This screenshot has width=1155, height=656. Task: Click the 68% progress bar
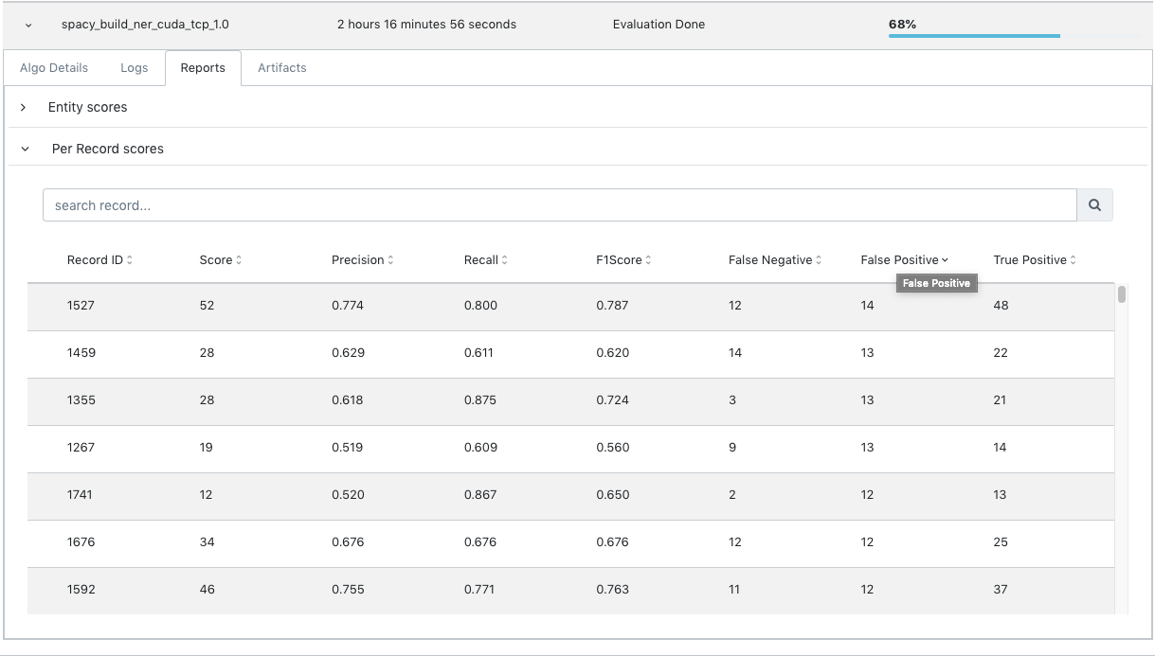(x=974, y=36)
